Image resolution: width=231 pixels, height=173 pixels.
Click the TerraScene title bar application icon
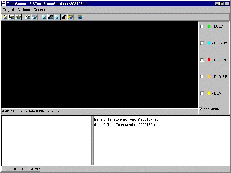pyautogui.click(x=4, y=4)
